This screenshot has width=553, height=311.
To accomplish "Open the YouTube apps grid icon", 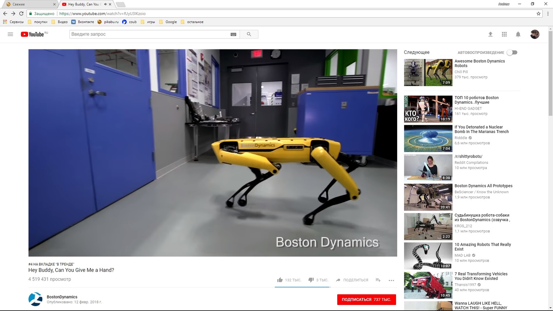I will [x=504, y=34].
